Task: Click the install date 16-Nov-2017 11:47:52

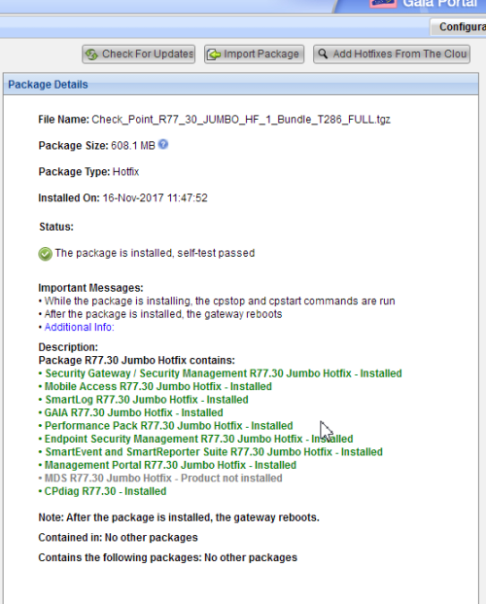Action: pos(155,198)
